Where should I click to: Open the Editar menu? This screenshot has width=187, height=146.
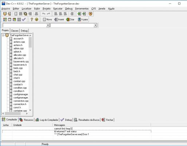[16, 9]
